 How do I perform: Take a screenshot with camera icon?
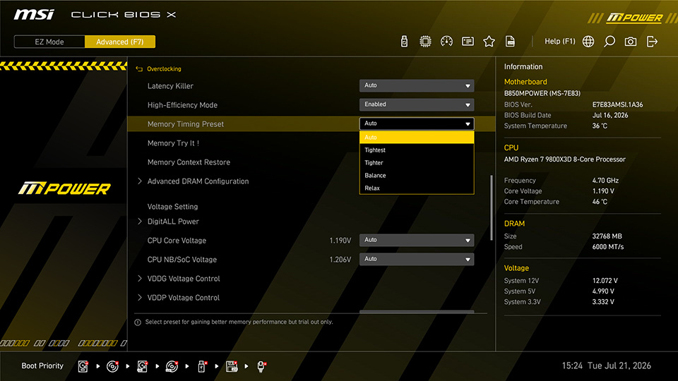(x=631, y=42)
